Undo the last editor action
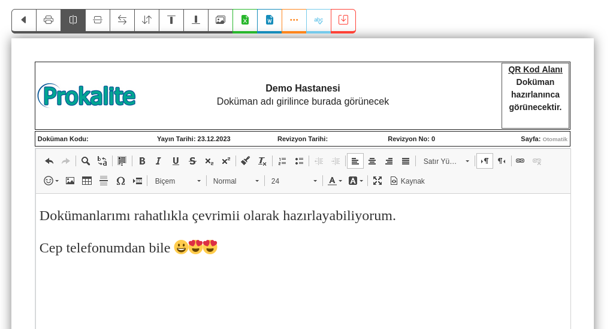 (49, 161)
